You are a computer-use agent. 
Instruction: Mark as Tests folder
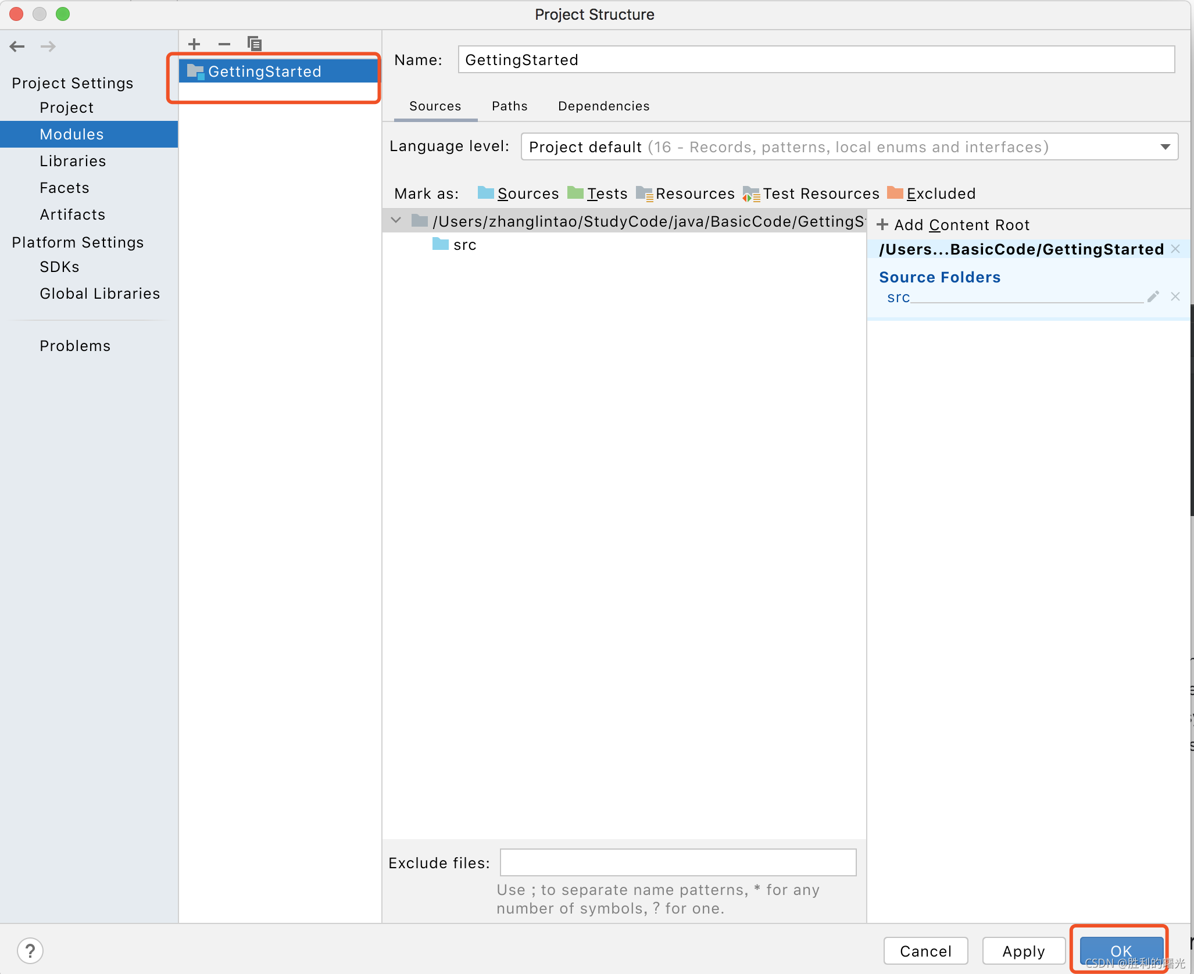click(598, 193)
